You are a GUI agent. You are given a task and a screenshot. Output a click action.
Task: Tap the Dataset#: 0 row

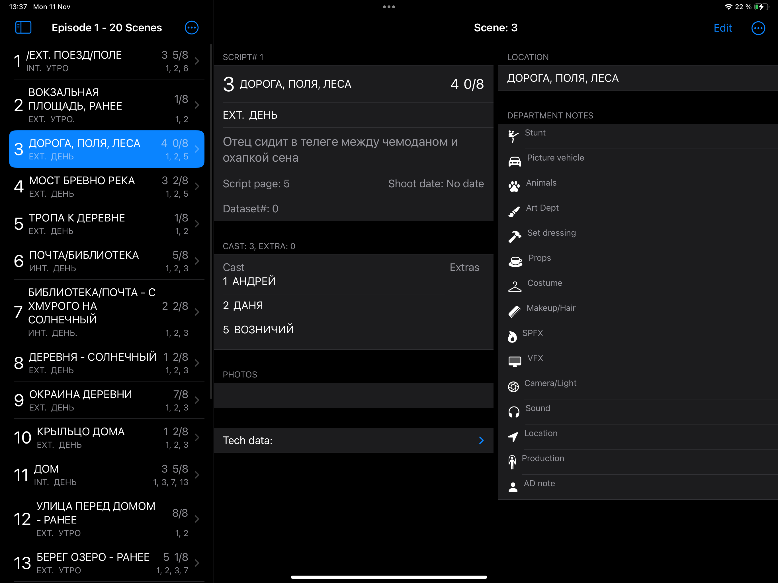(x=353, y=208)
